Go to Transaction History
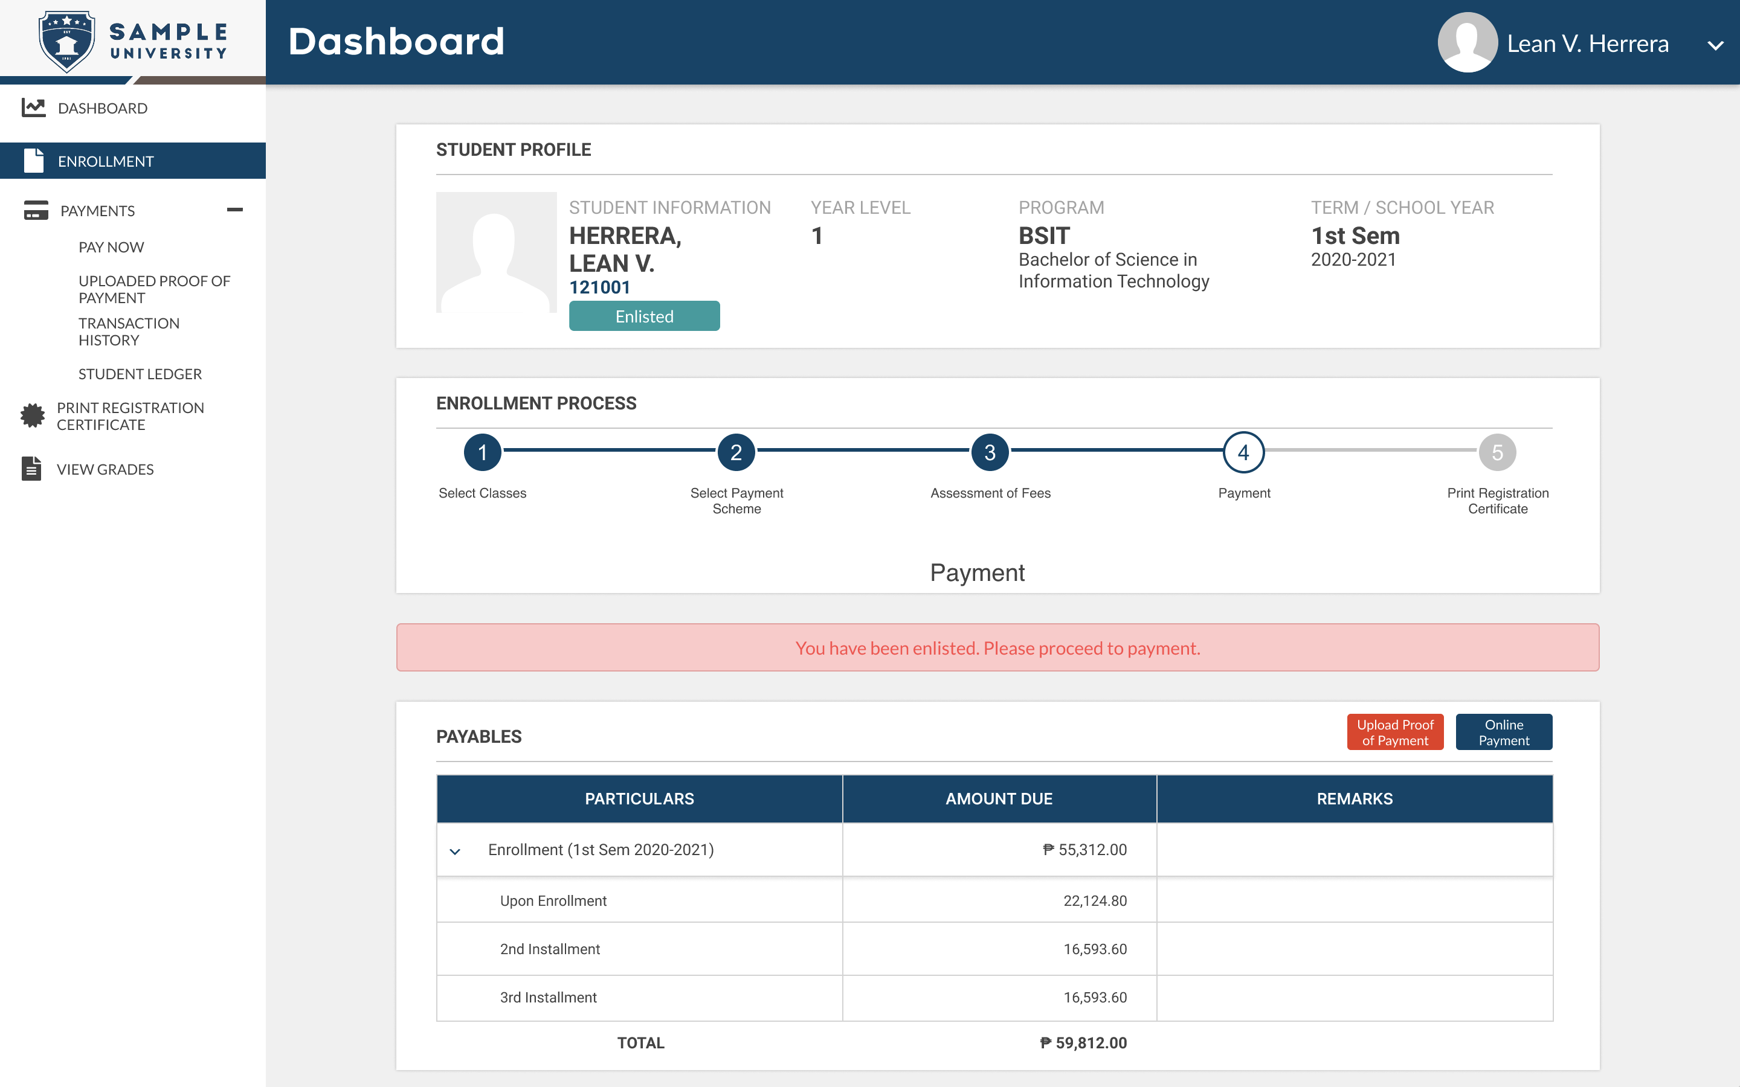 click(x=129, y=332)
